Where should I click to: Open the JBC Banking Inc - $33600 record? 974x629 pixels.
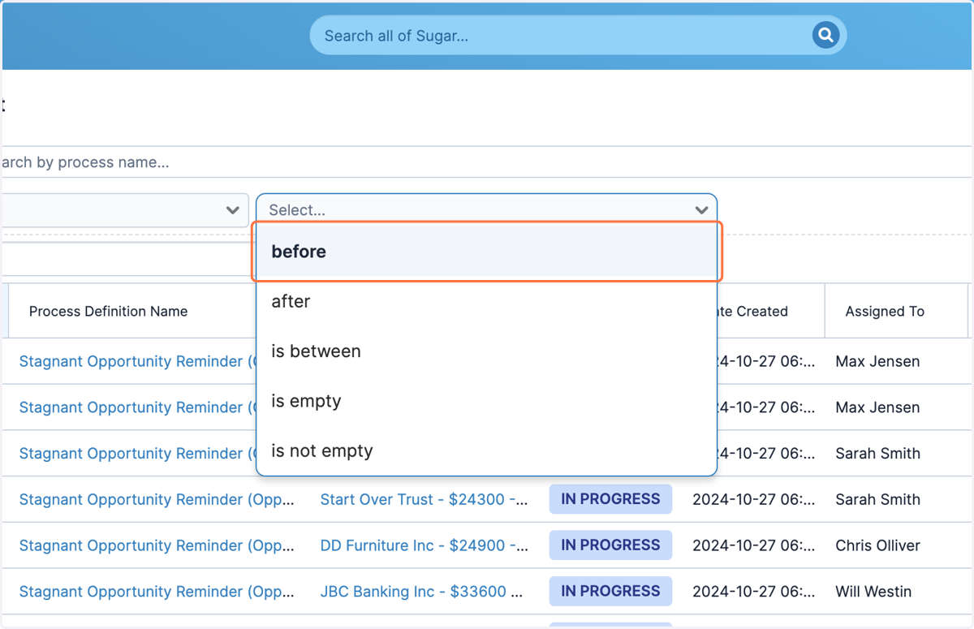pyautogui.click(x=421, y=592)
